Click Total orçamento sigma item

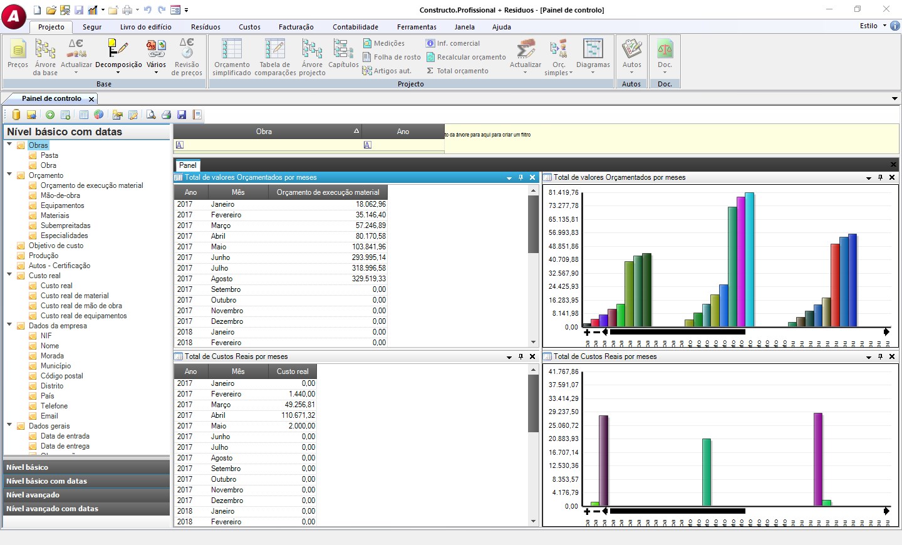pos(457,71)
